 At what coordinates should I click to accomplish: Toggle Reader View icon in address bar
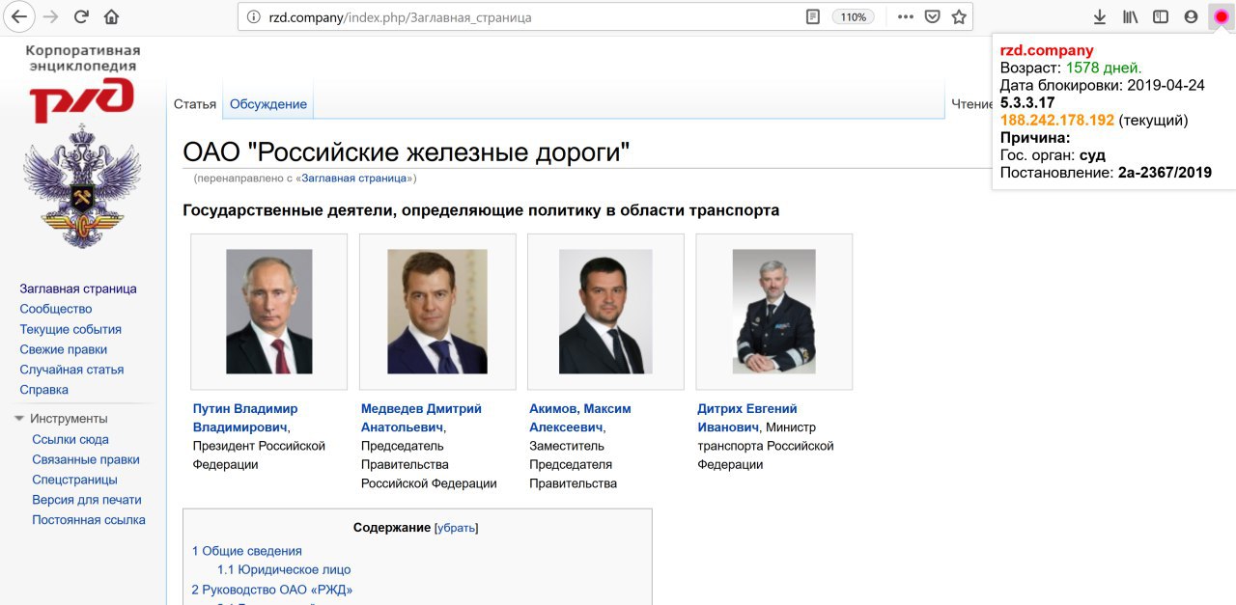[814, 16]
